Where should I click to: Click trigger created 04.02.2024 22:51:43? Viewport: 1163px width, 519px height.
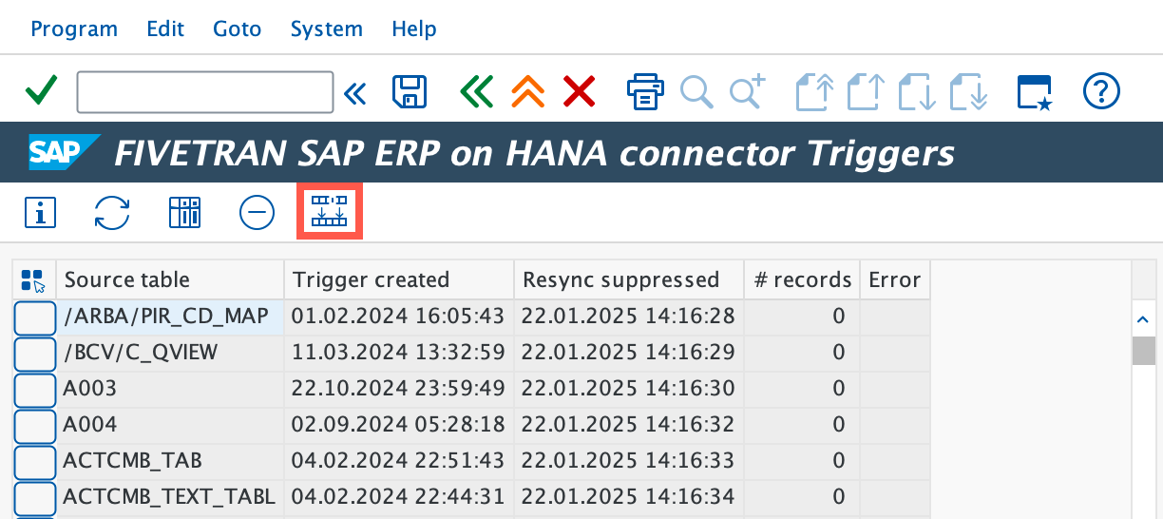tap(399, 462)
